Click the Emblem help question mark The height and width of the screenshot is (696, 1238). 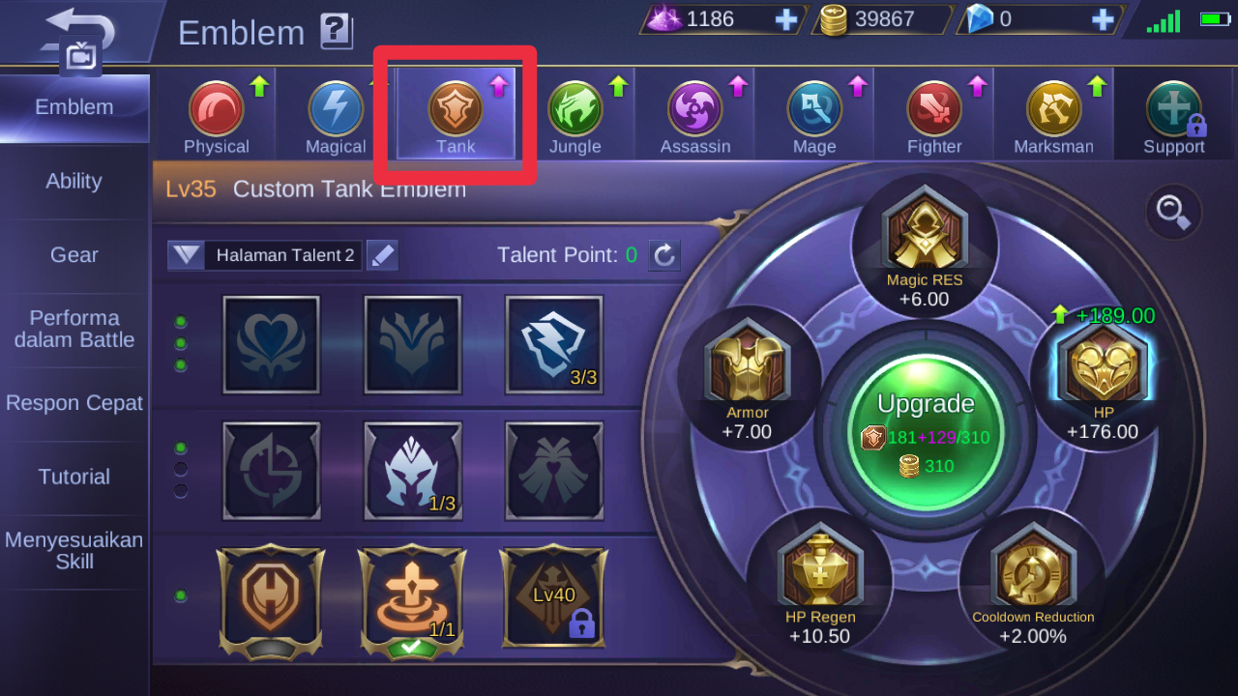pyautogui.click(x=336, y=32)
